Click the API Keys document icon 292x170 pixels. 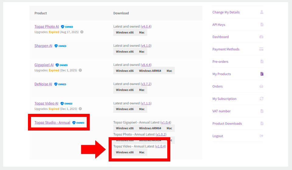point(262,25)
